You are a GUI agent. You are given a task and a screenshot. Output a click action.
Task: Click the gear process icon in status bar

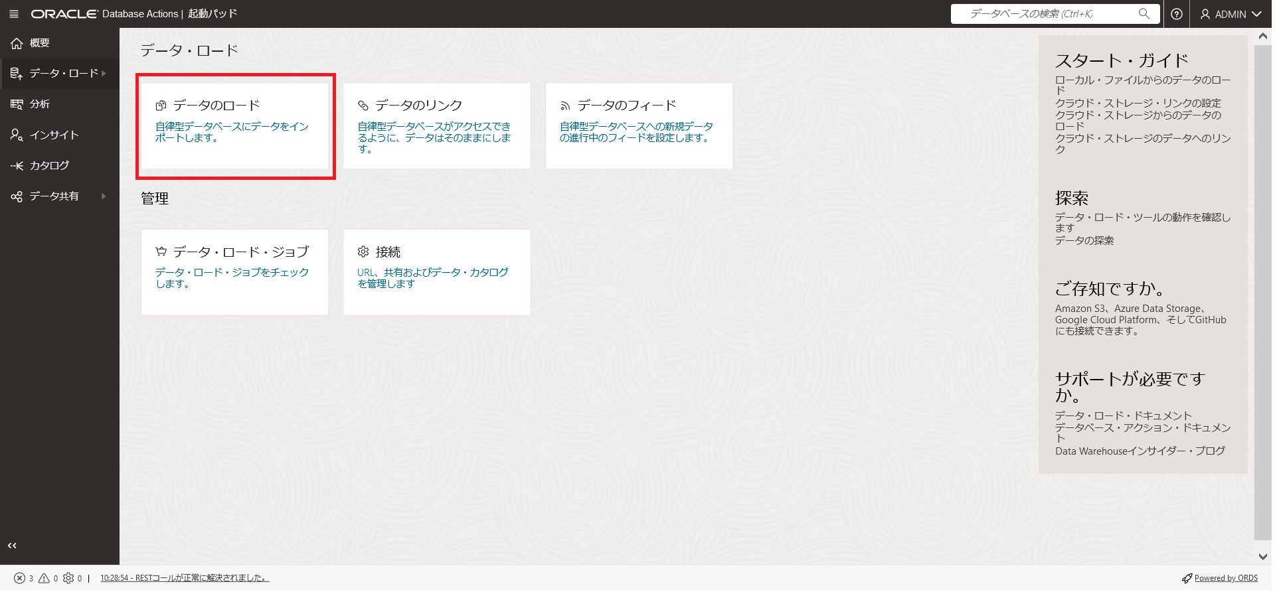68,579
